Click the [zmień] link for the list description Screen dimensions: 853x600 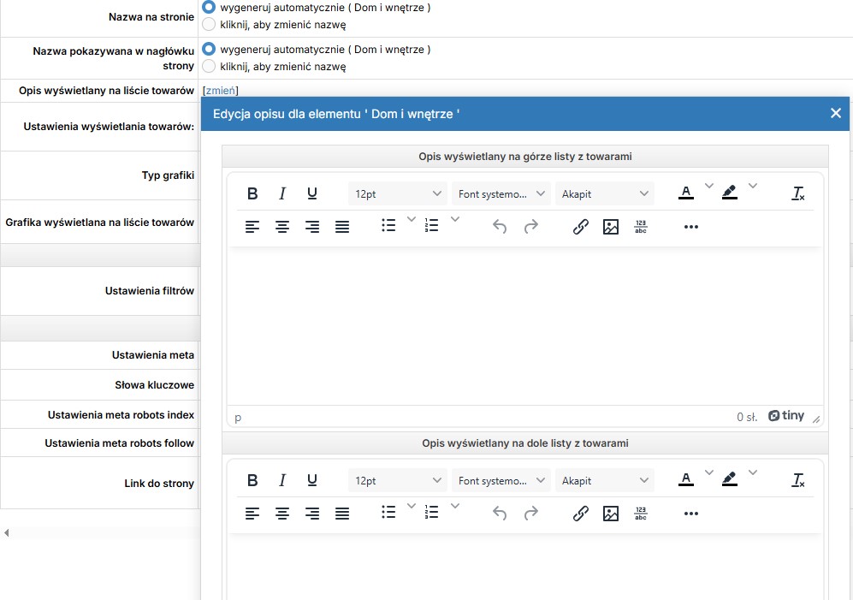click(221, 91)
